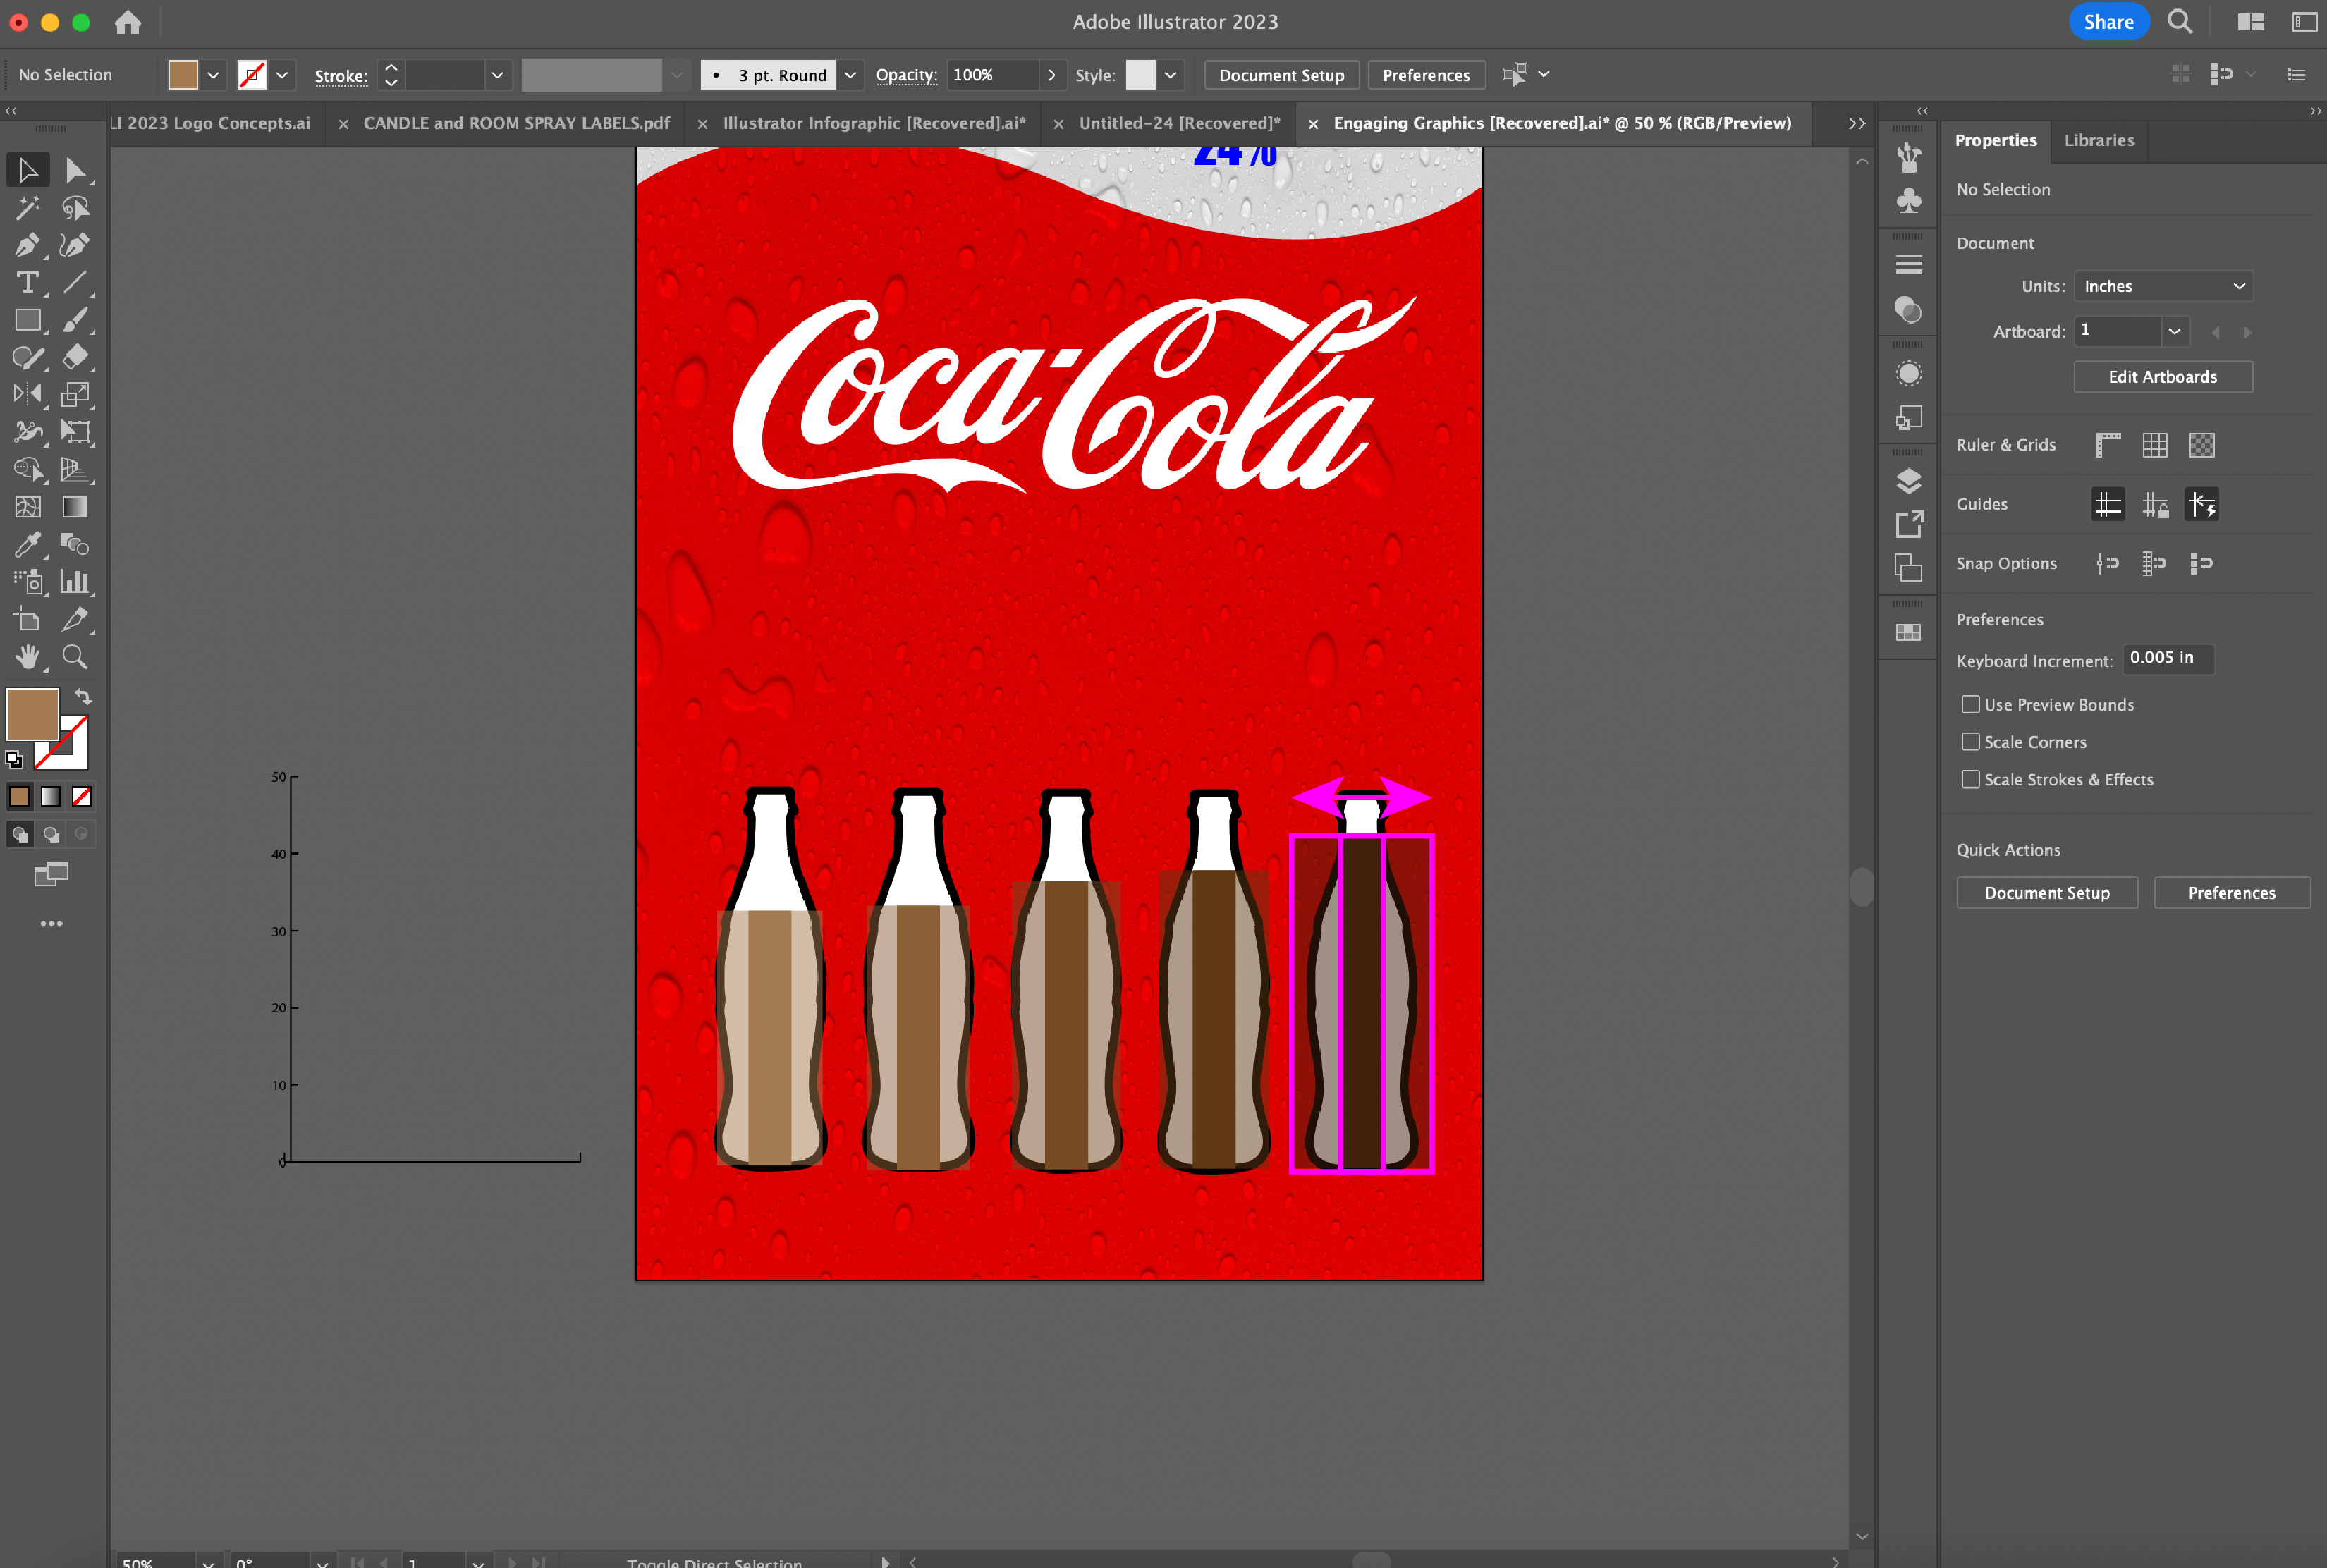Click the tan fill color swatch in toolbox

click(32, 713)
